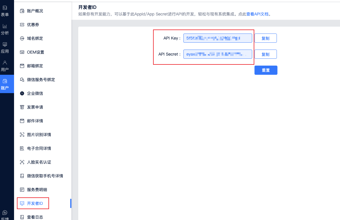Go to 优惠券 coupons menu item
Viewport: 340px width, 220px height.
[x=33, y=25]
